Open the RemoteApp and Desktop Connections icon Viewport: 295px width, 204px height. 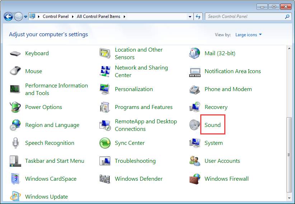(105, 125)
